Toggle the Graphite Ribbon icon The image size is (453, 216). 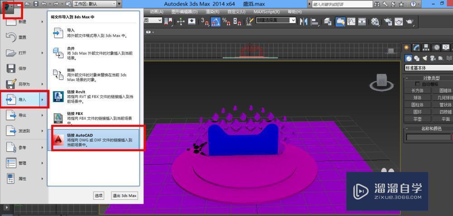point(340,21)
